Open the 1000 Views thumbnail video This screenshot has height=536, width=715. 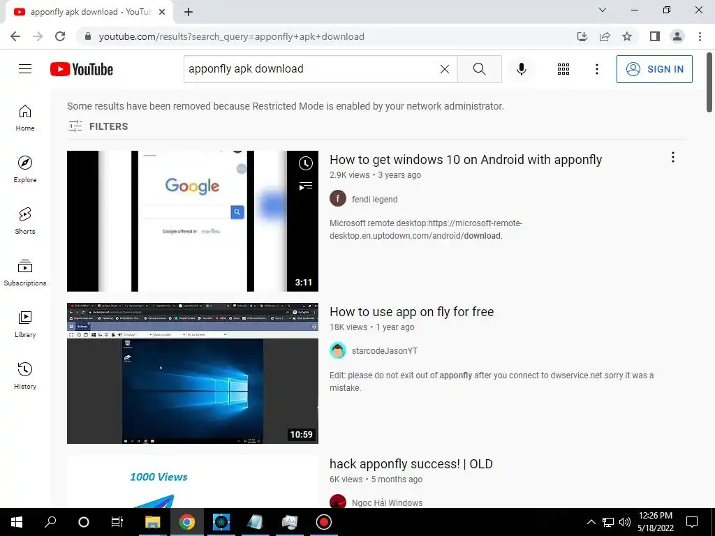point(193,482)
